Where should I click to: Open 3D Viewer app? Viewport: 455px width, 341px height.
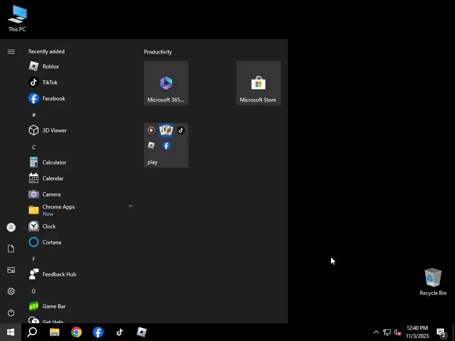pyautogui.click(x=80, y=130)
